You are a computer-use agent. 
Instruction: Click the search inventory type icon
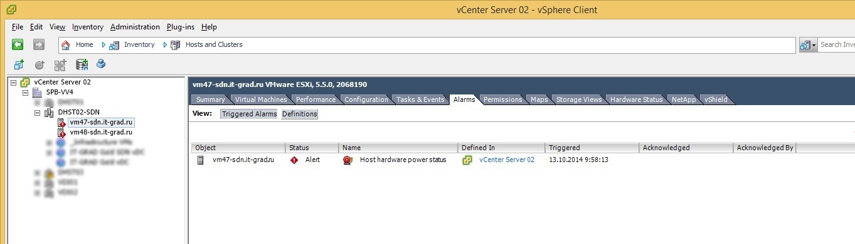click(x=805, y=45)
